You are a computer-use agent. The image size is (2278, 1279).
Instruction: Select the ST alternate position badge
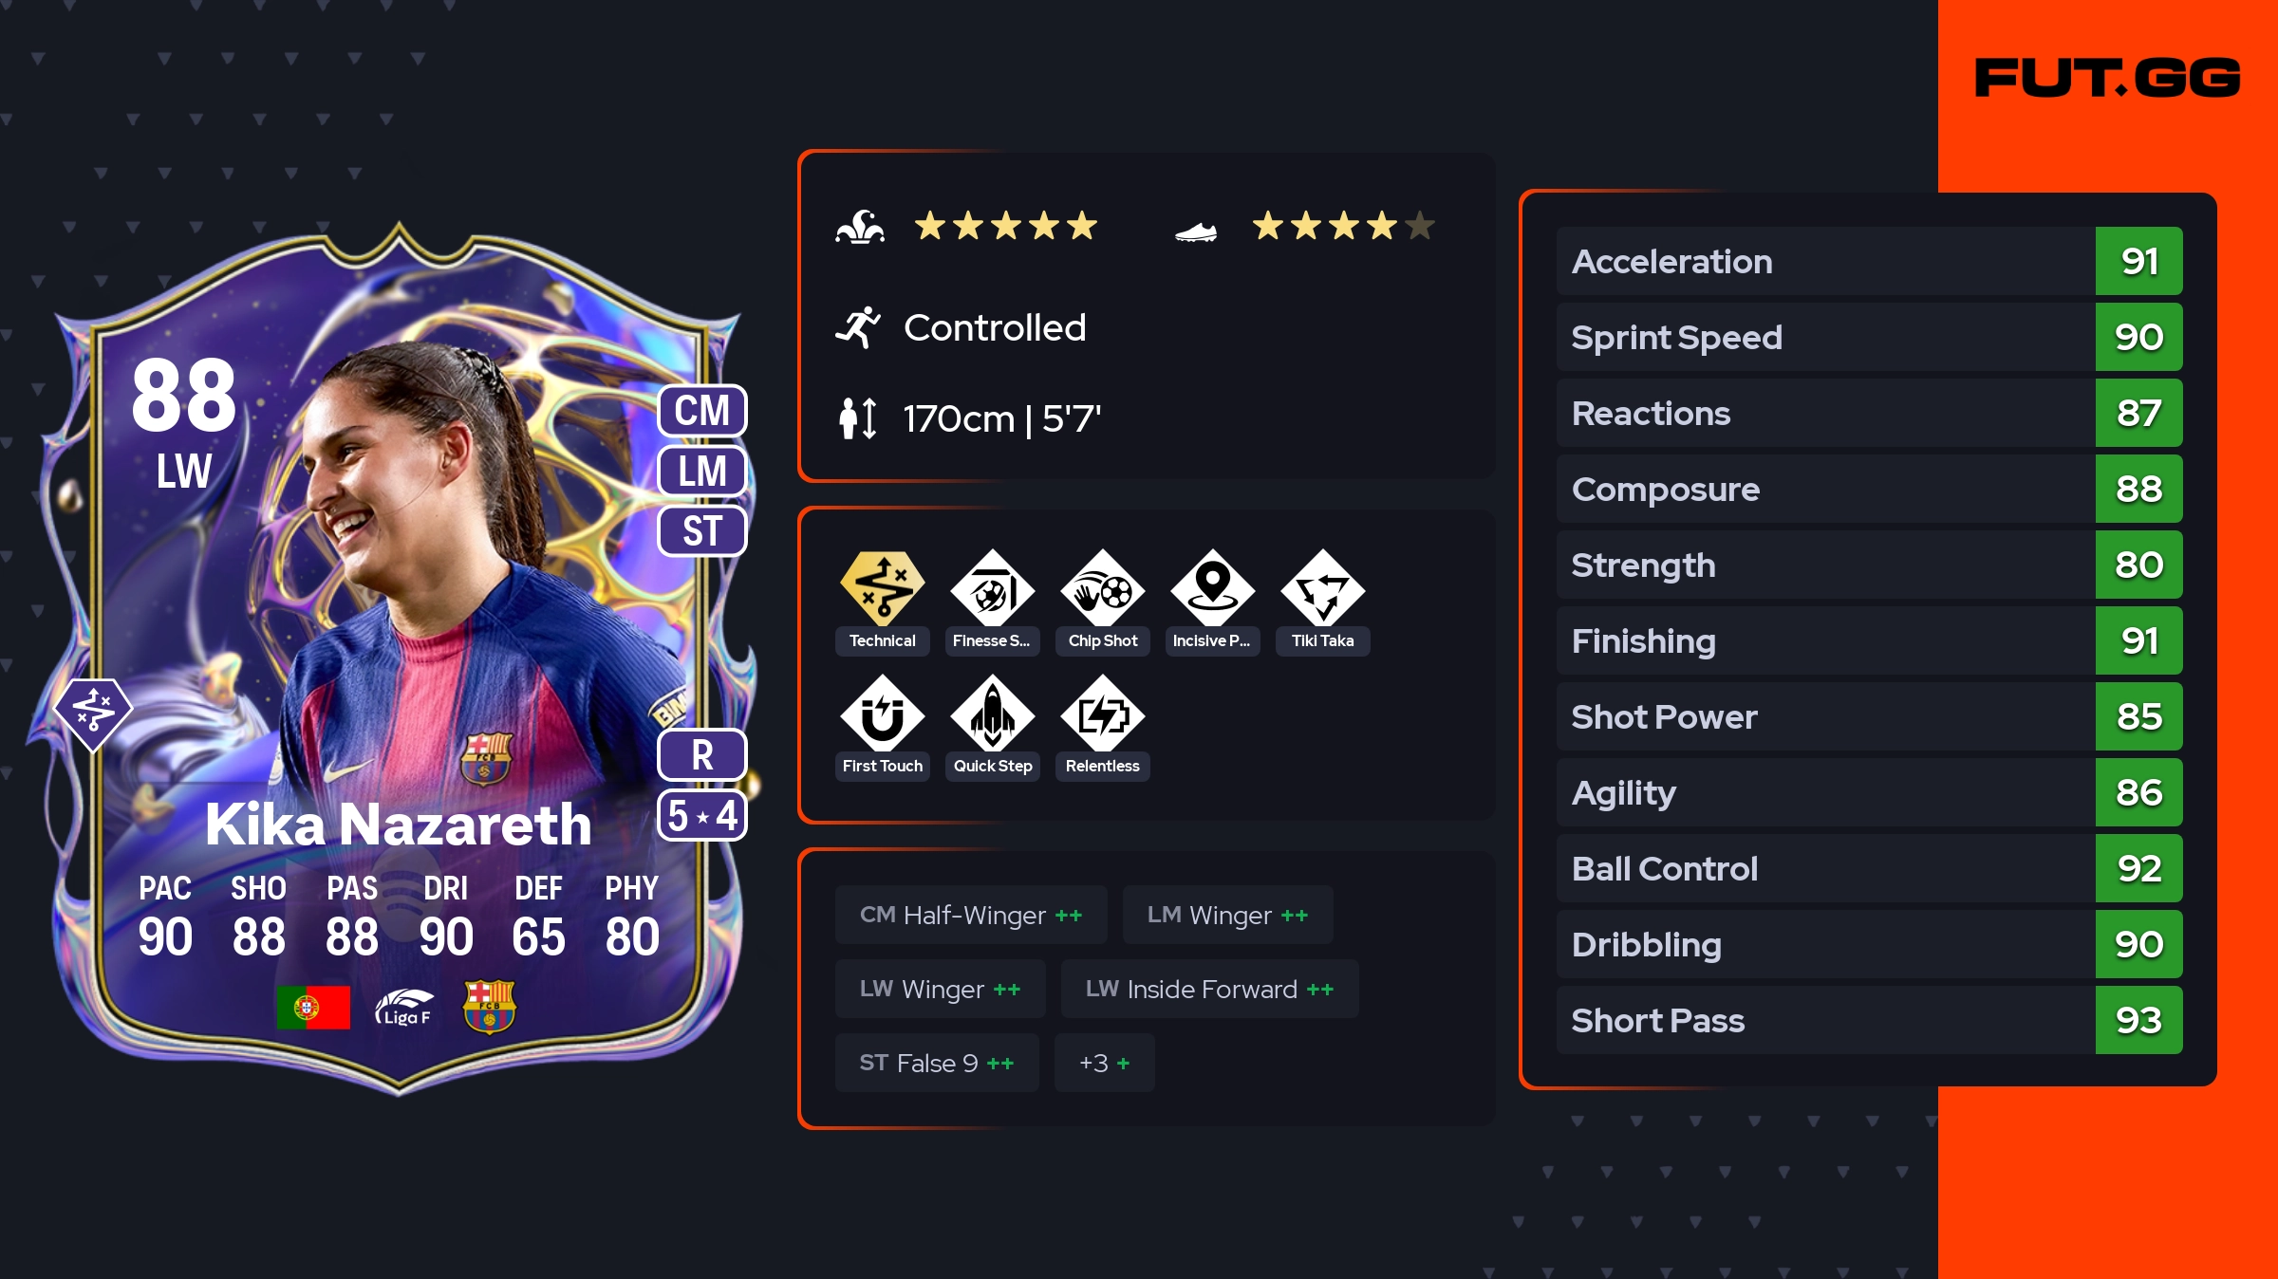click(x=702, y=531)
